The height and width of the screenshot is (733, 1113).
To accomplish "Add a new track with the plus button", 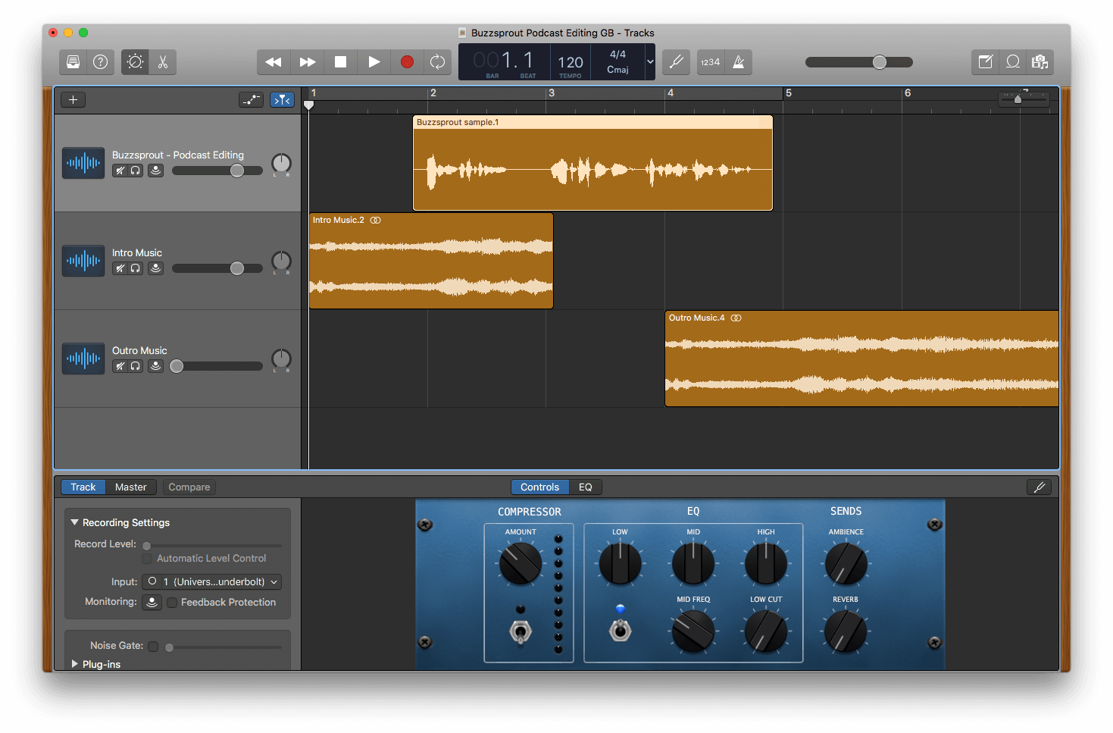I will (73, 99).
